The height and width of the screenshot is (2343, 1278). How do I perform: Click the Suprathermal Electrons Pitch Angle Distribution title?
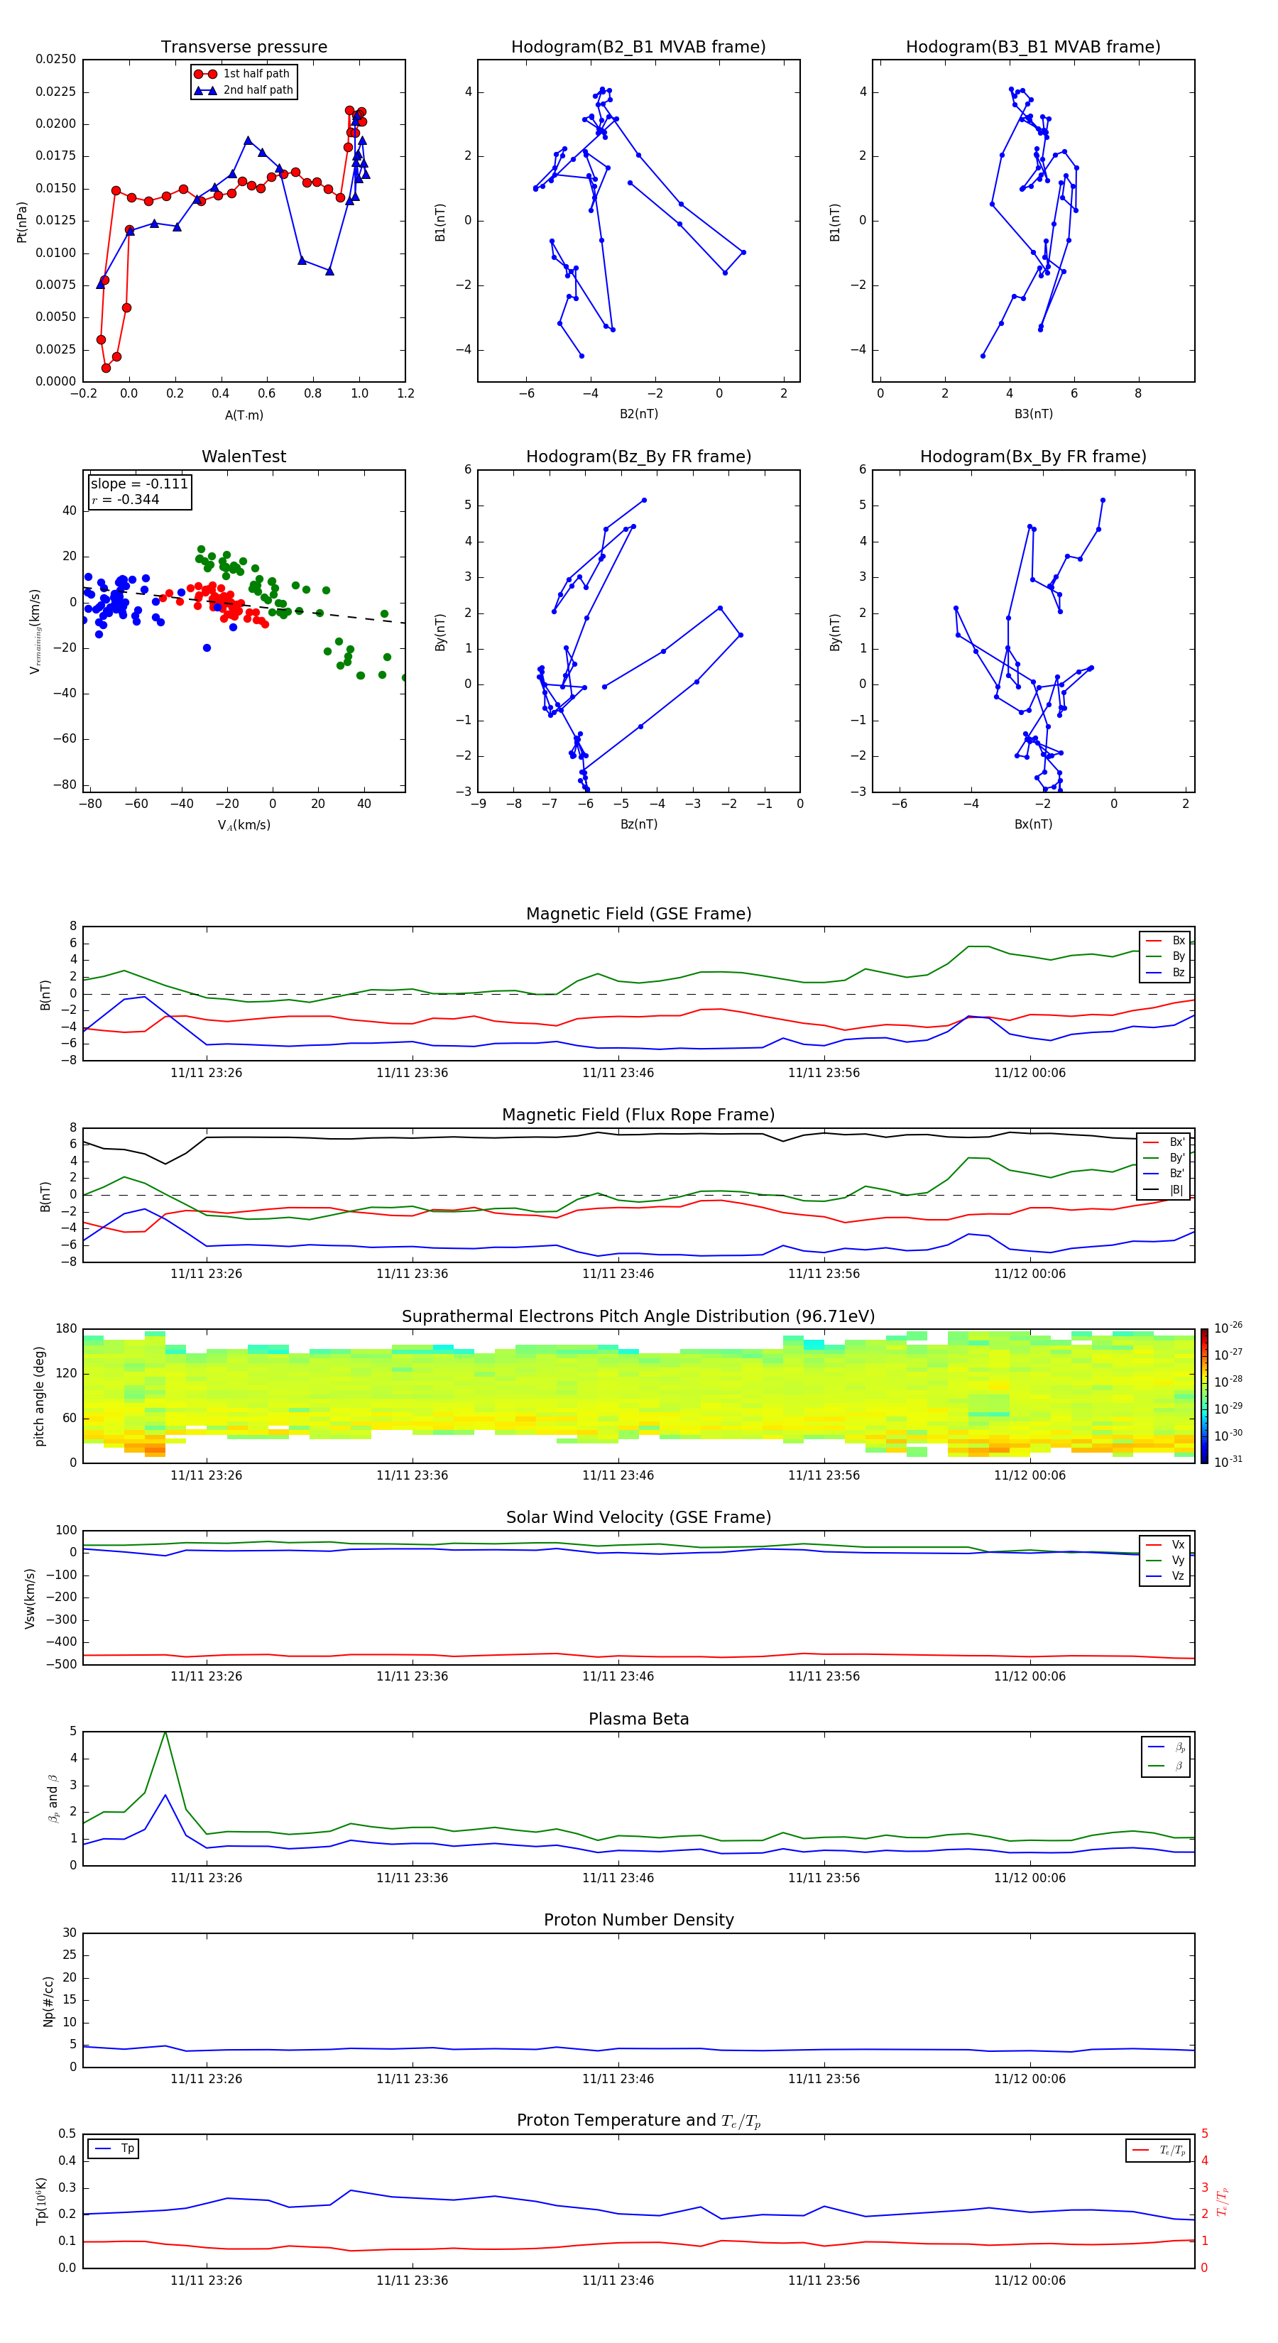[x=638, y=1316]
